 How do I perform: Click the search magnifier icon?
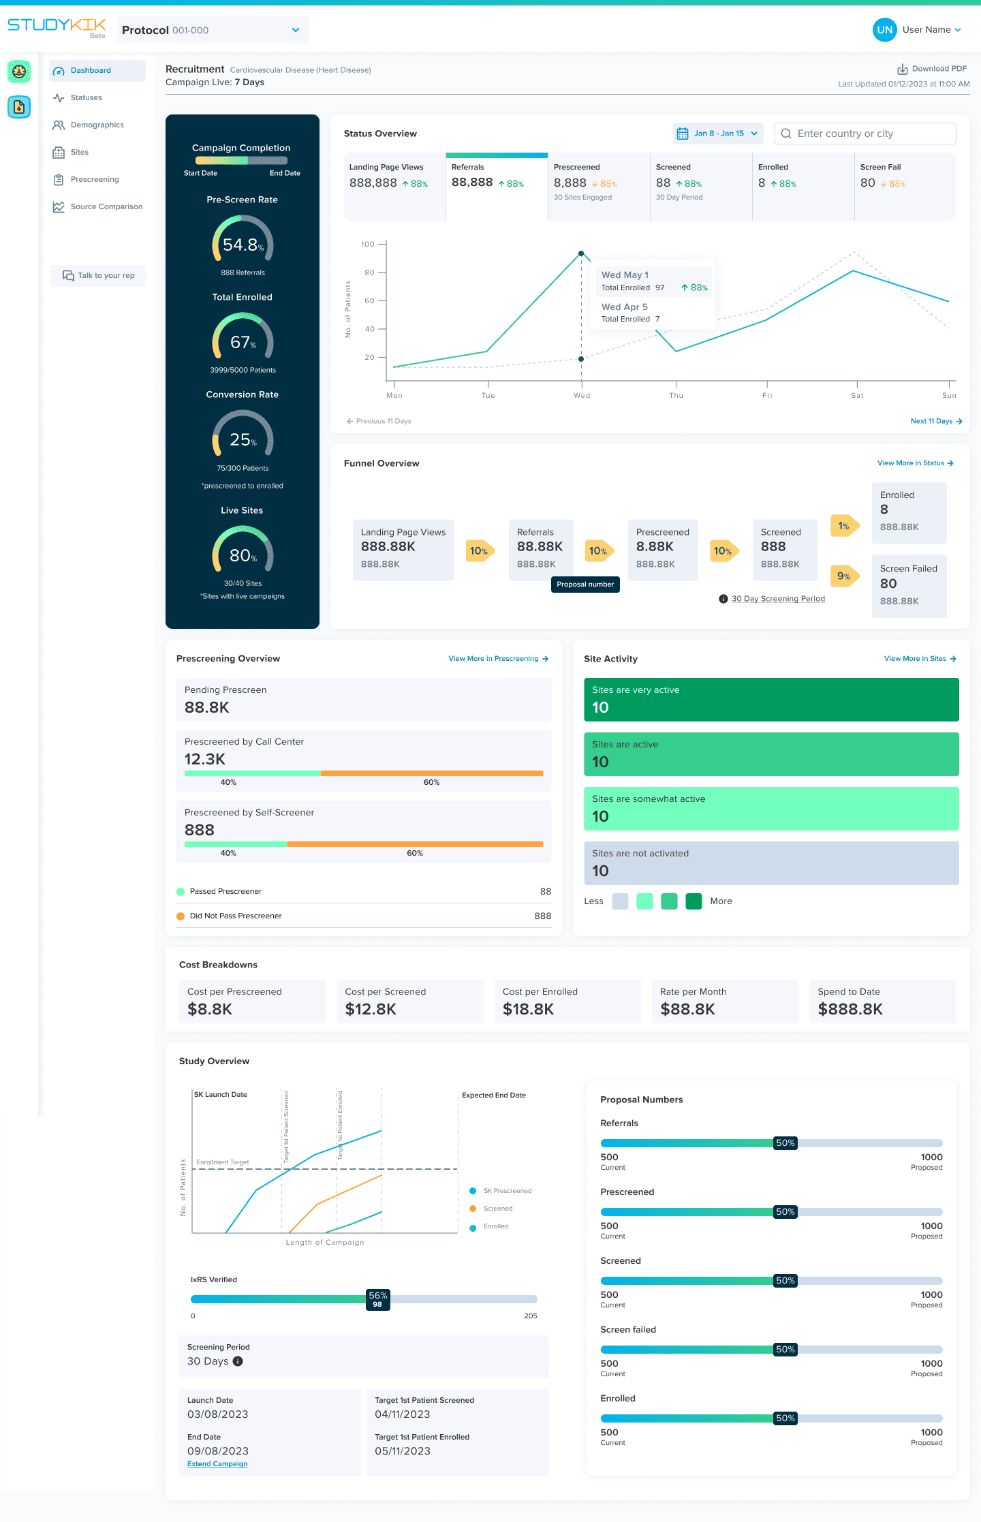coord(786,134)
